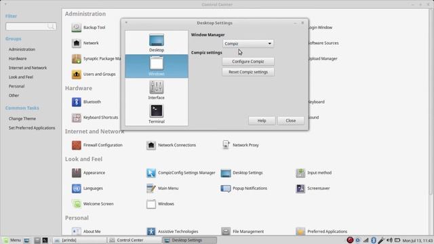This screenshot has width=434, height=244.
Task: Select Windows category in Desktop Settings
Action: 157,66
